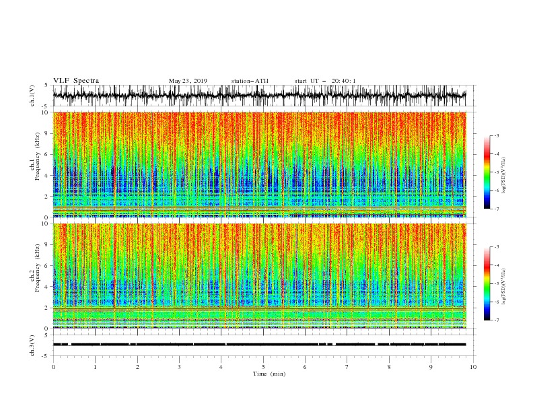Click the color scale bar beside ch.1 spectrogram
Image resolution: width=533 pixels, height=412 pixels.
(x=487, y=172)
